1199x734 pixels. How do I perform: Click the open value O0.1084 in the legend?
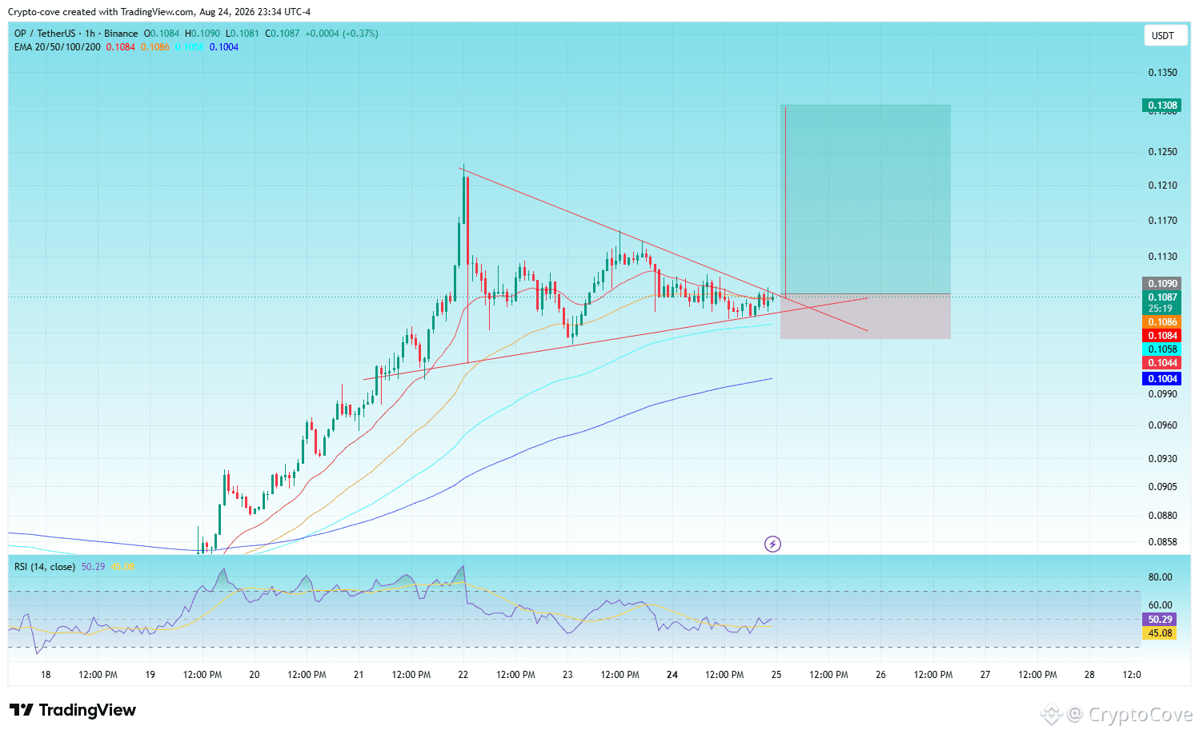pos(161,34)
